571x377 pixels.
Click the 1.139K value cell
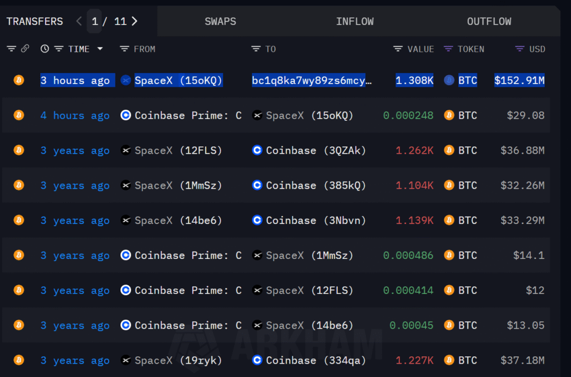[x=414, y=221]
